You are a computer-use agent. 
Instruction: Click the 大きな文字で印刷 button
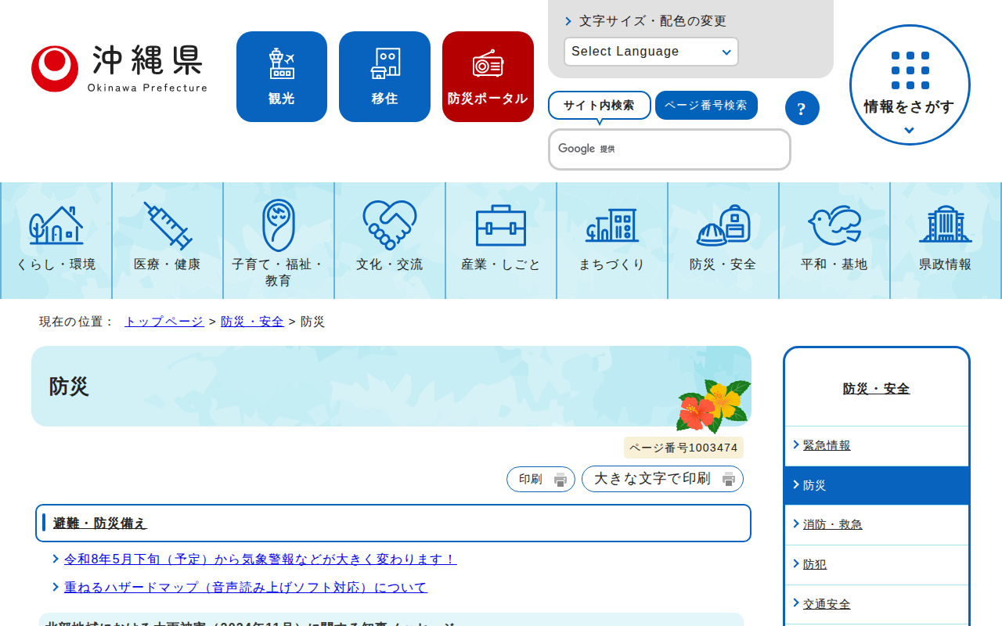(x=662, y=479)
